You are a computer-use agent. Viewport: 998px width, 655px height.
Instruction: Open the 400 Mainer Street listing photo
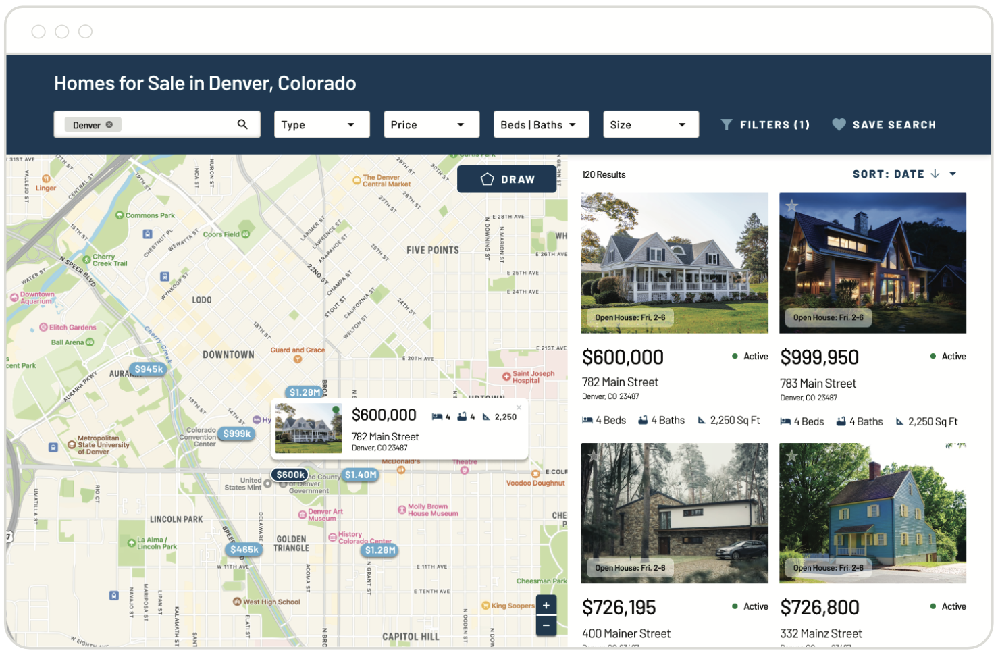coord(675,513)
